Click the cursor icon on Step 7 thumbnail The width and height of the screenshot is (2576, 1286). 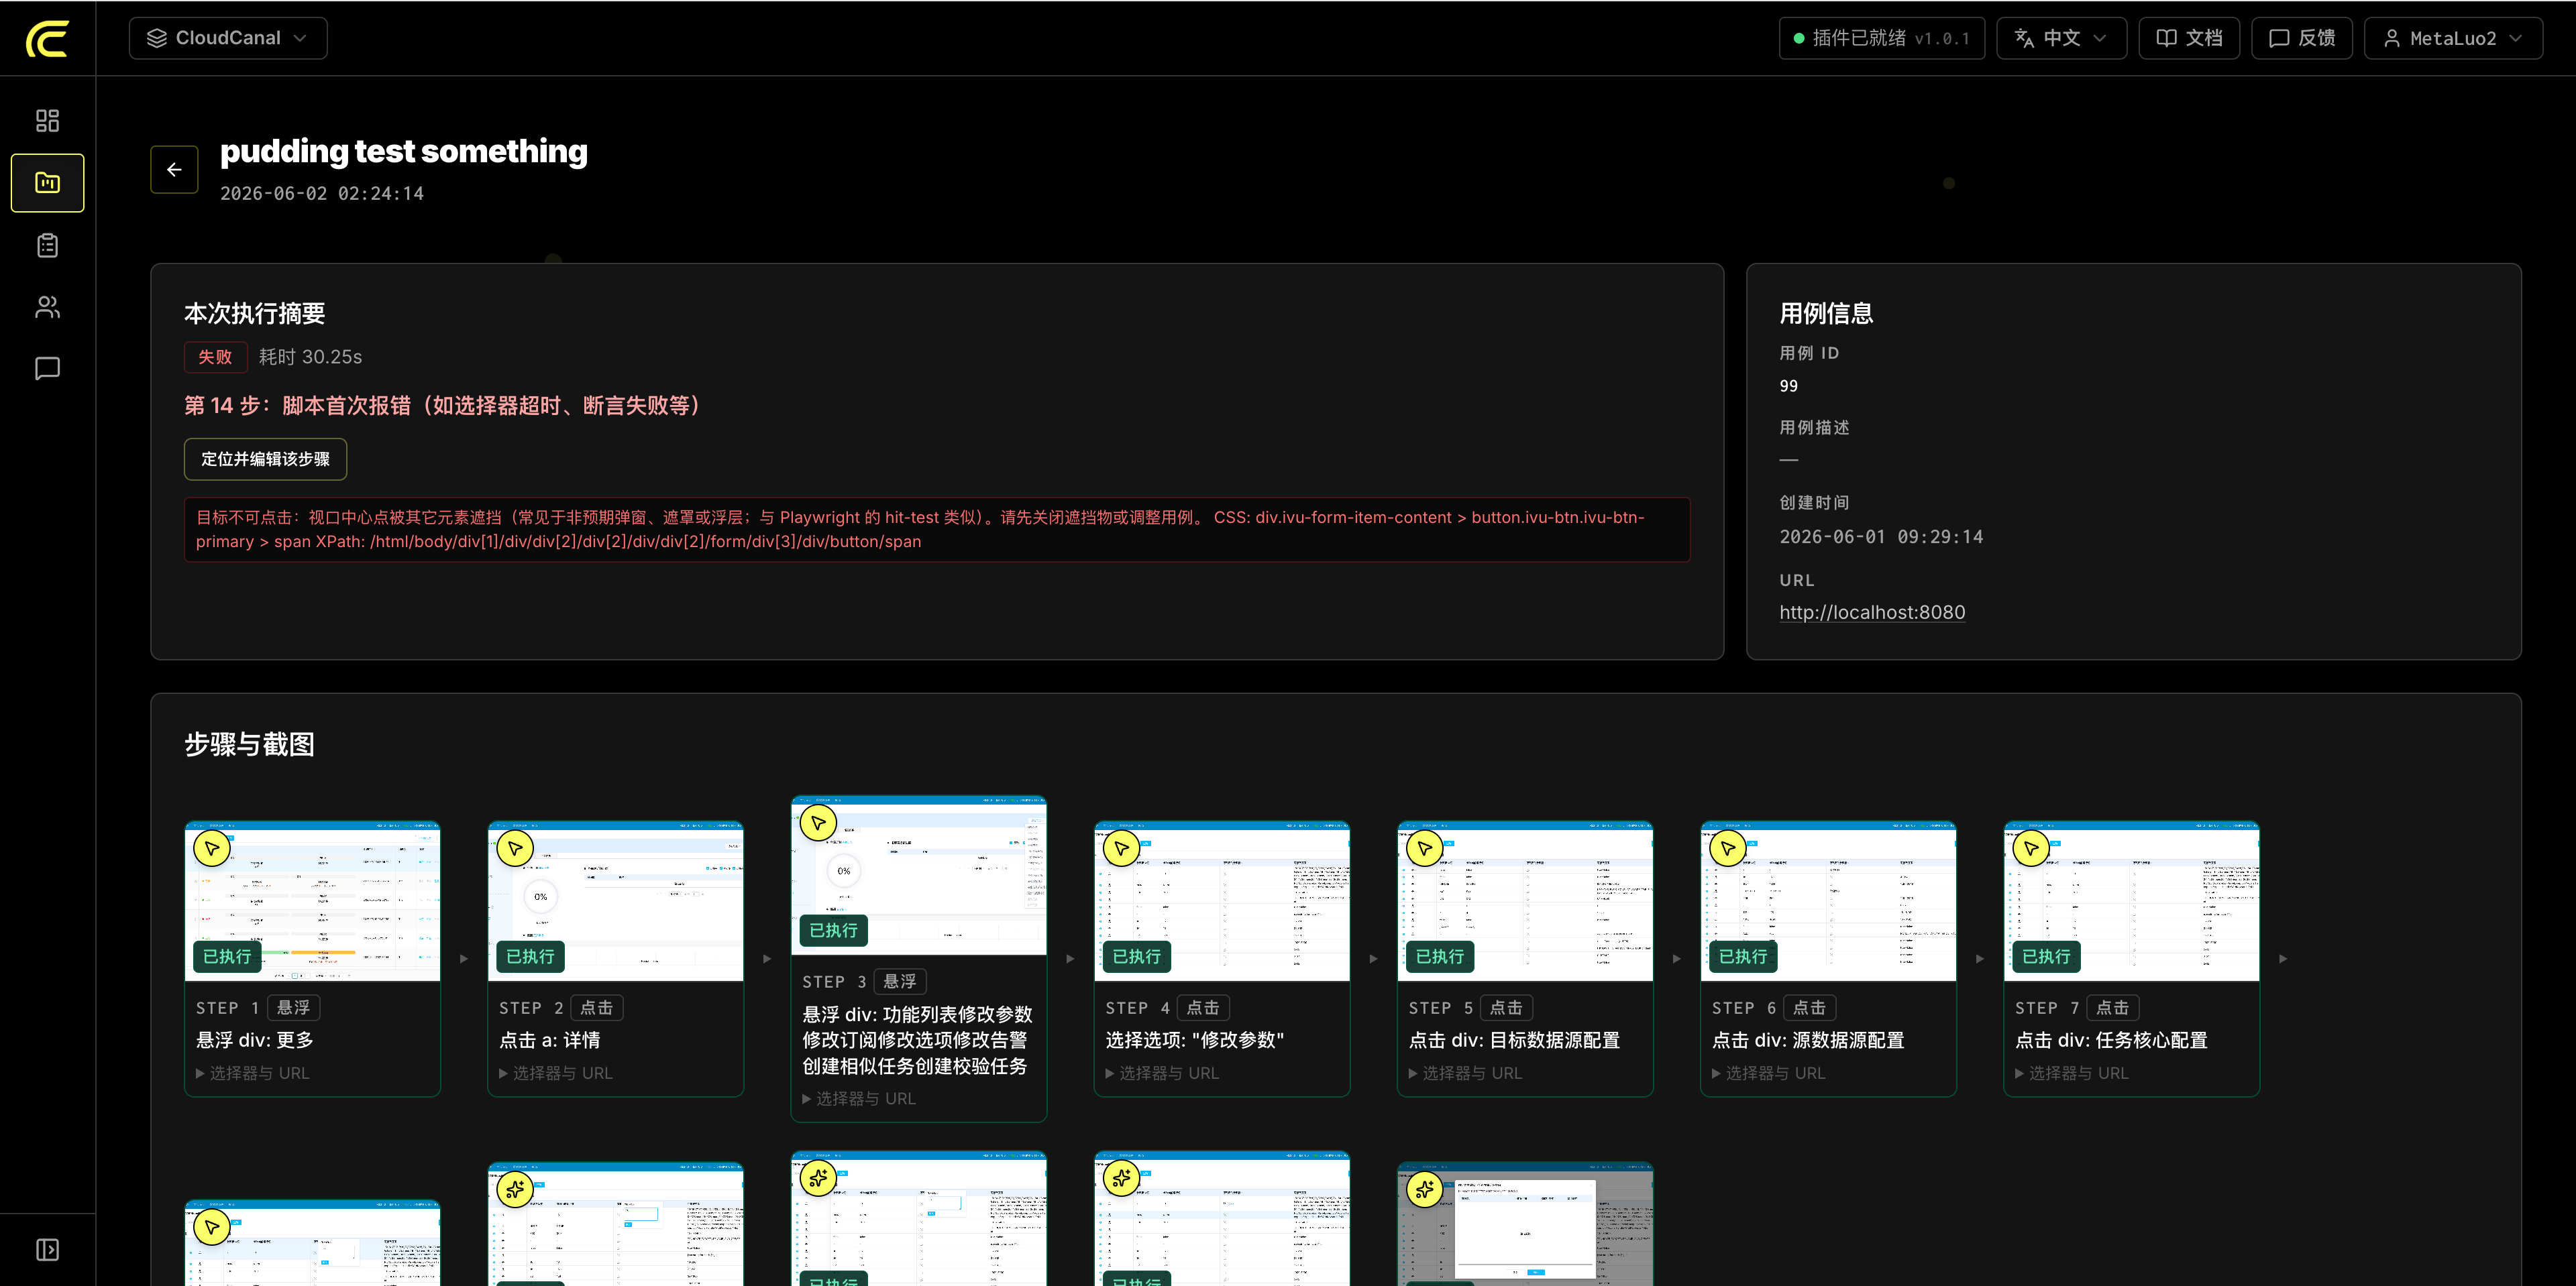[2030, 848]
